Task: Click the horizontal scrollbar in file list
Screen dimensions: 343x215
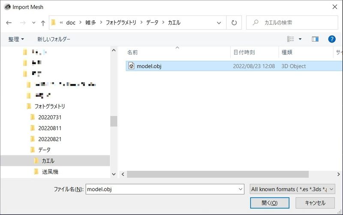Action: pyautogui.click(x=218, y=174)
